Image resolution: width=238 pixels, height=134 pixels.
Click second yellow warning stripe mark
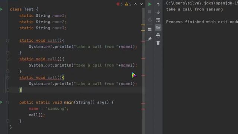click(x=143, y=31)
